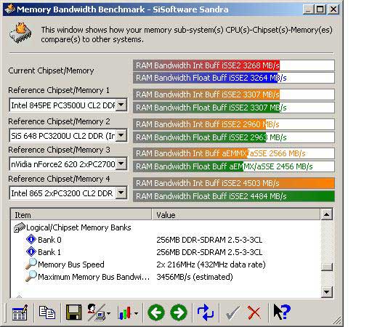Click the Int Buff aEMMX/aSSE 2566 MB/s bar
This screenshot has height=327, width=372.
234,153
